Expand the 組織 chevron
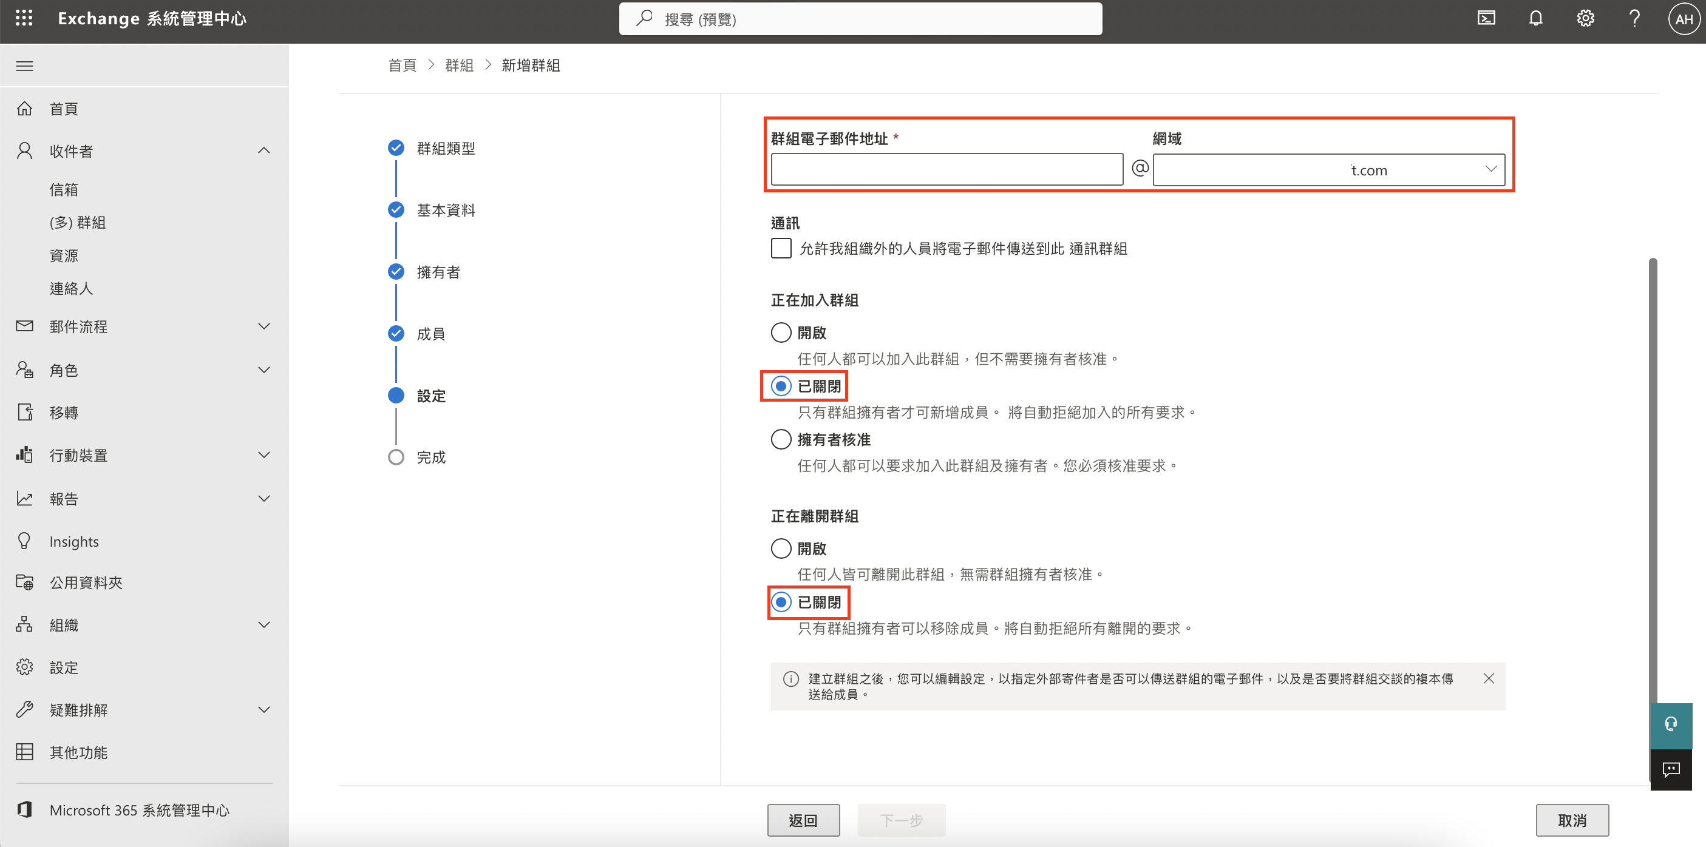The height and width of the screenshot is (847, 1706). [x=263, y=625]
